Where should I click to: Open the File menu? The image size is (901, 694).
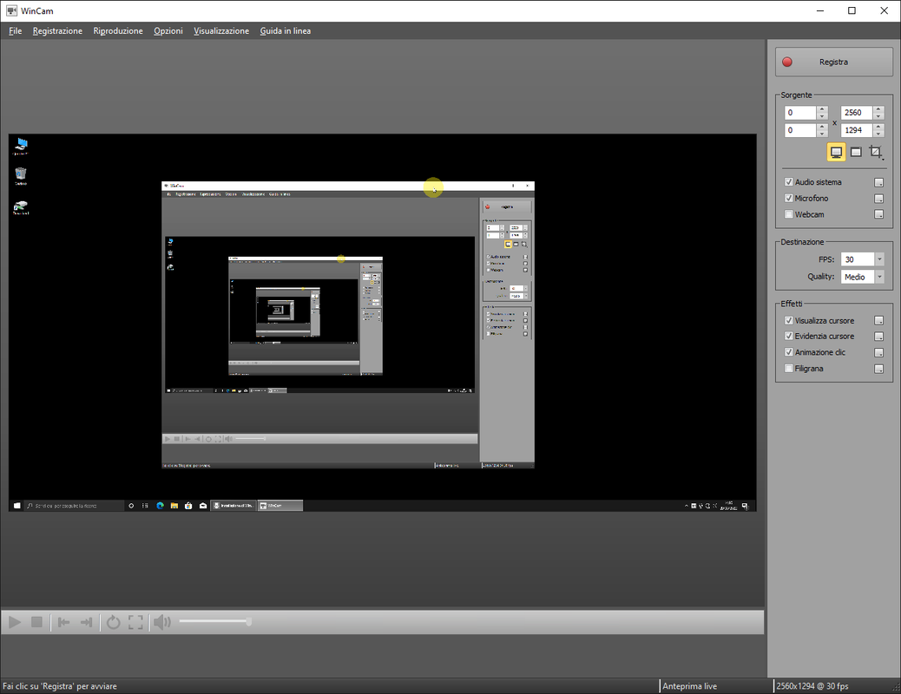(x=16, y=31)
